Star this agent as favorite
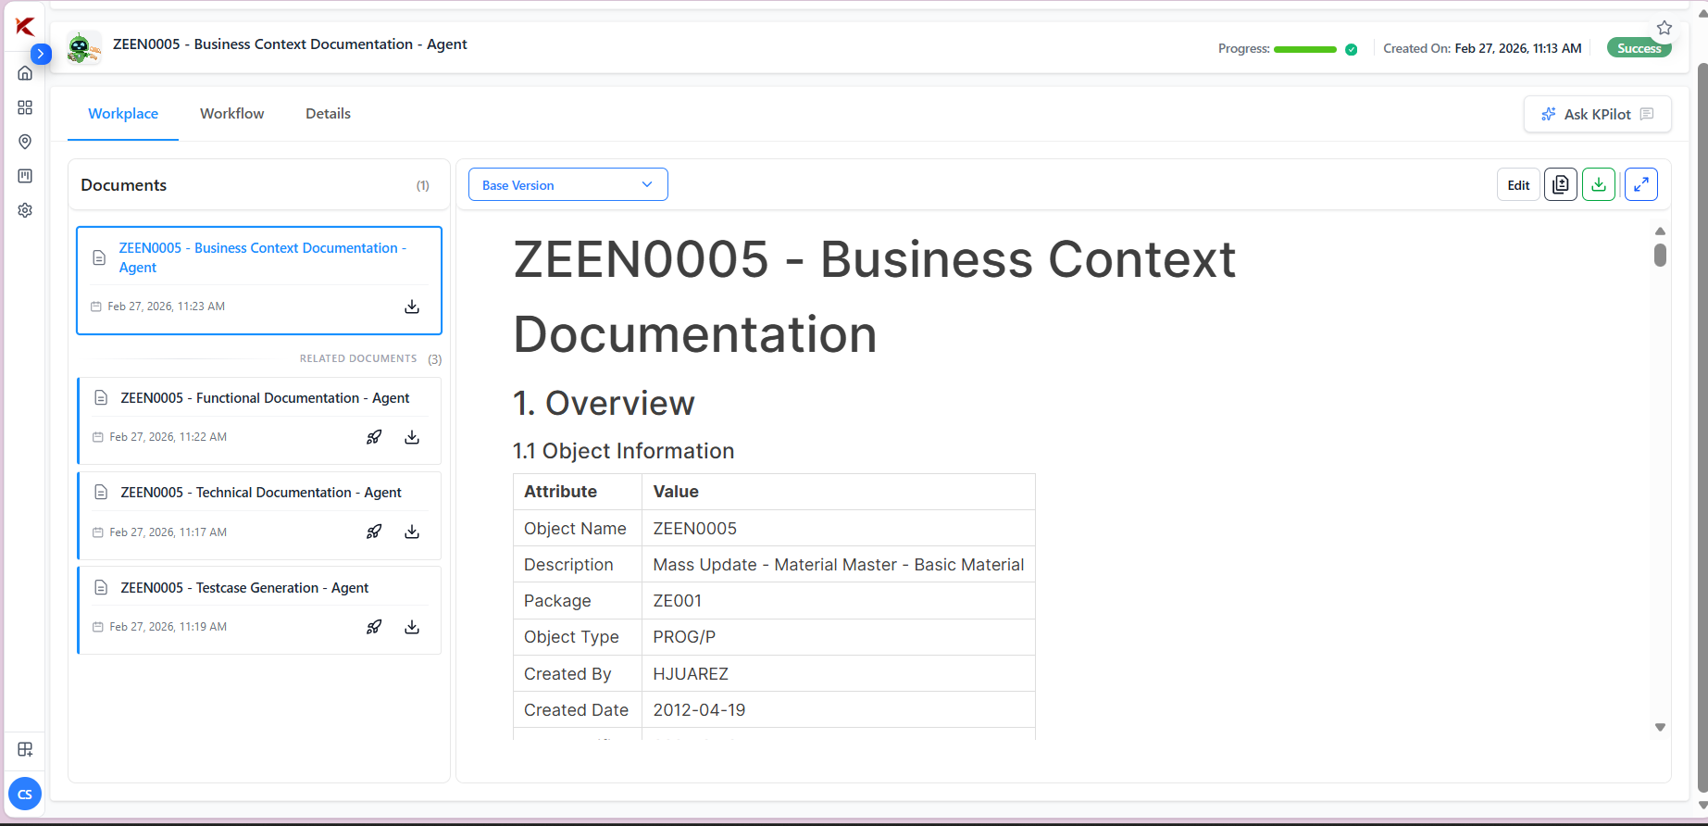This screenshot has width=1708, height=826. (x=1664, y=28)
